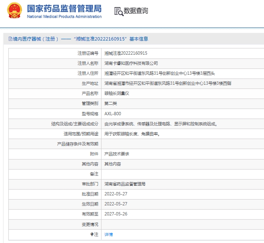Select 用于获取眼轴长度、角膜曲率 text

coord(132,134)
